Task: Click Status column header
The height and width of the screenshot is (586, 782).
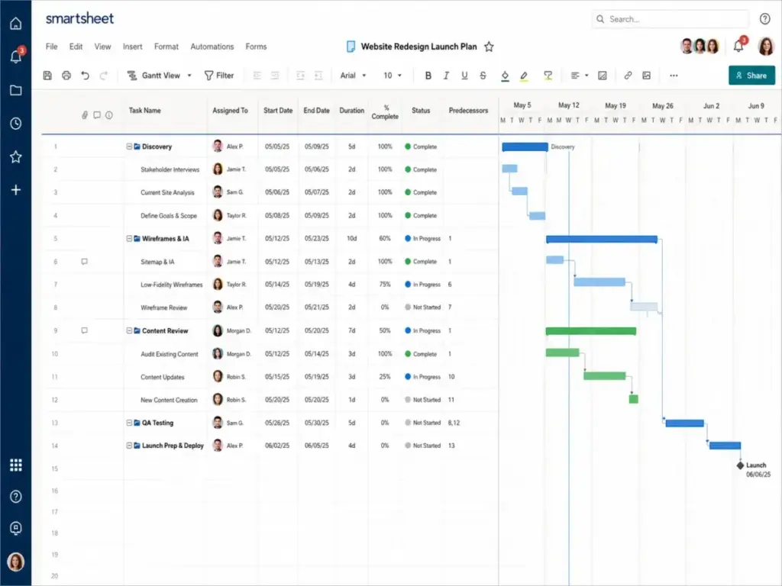Action: point(421,111)
